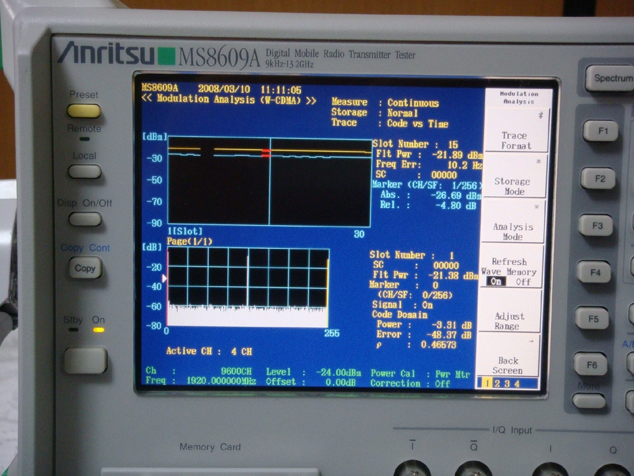Click the 'Signal : On' reading
This screenshot has height=476, width=634.
pos(402,305)
